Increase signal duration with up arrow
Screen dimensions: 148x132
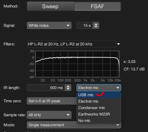[96, 24]
